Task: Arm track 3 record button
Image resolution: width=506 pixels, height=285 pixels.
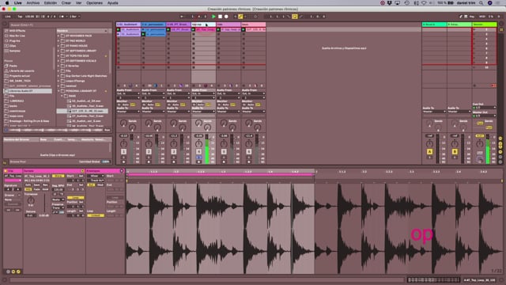Action: 174,161
